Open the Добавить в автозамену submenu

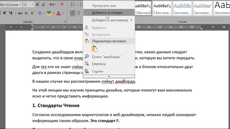(x=109, y=20)
